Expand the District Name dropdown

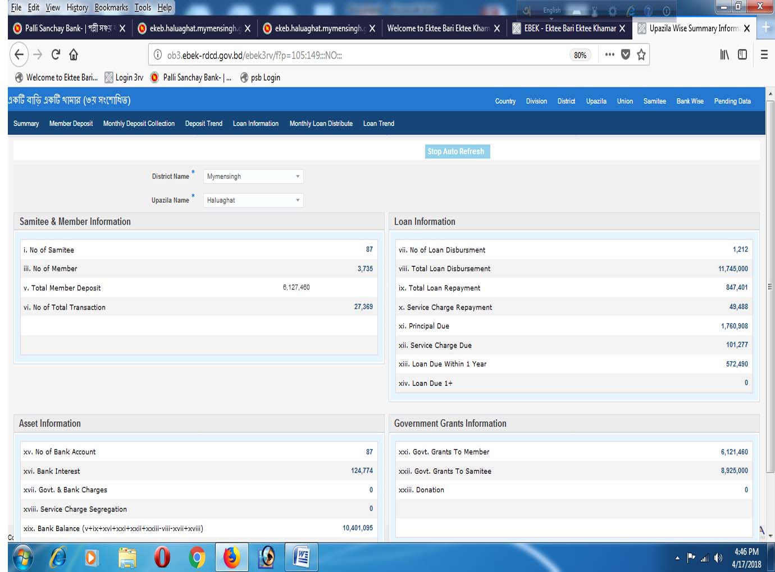[x=253, y=177]
